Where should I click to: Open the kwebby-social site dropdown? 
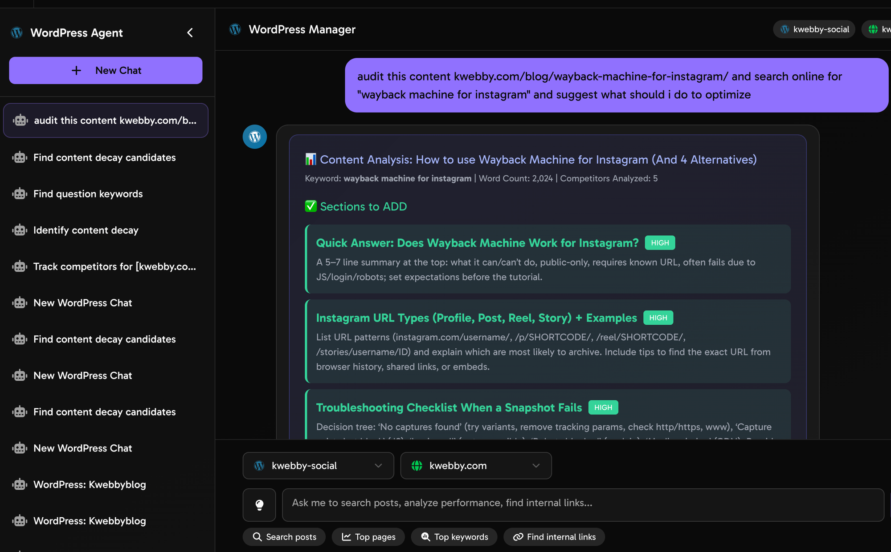tap(318, 466)
